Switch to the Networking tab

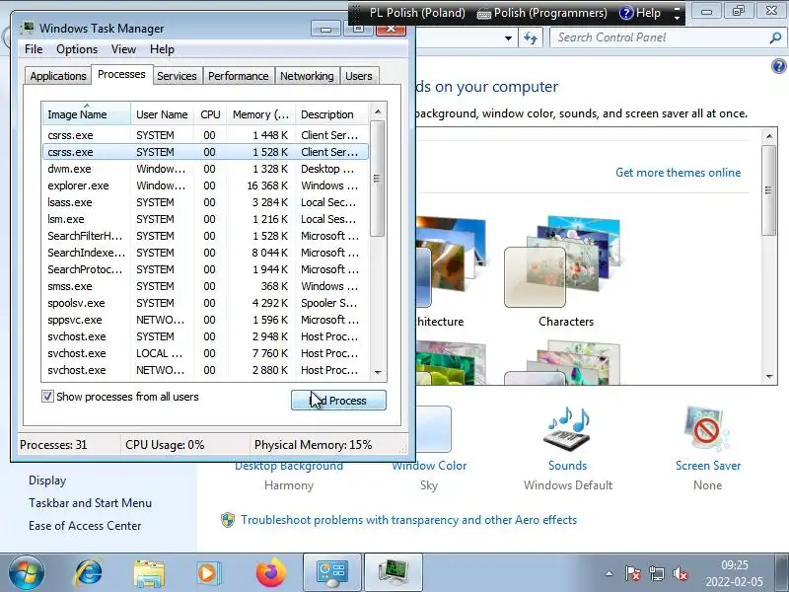tap(307, 76)
